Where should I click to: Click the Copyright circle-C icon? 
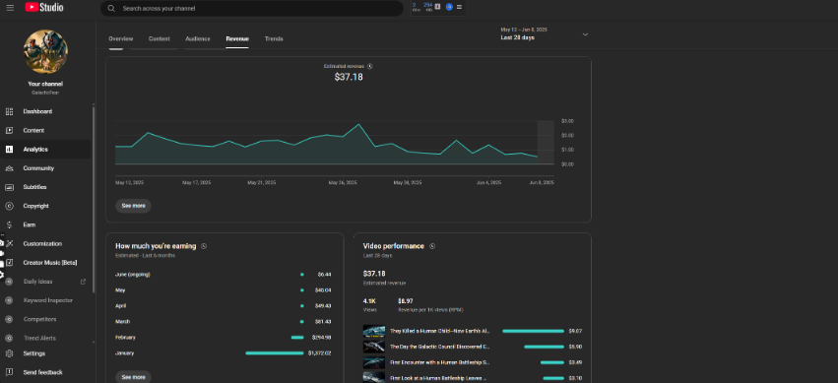(x=9, y=206)
